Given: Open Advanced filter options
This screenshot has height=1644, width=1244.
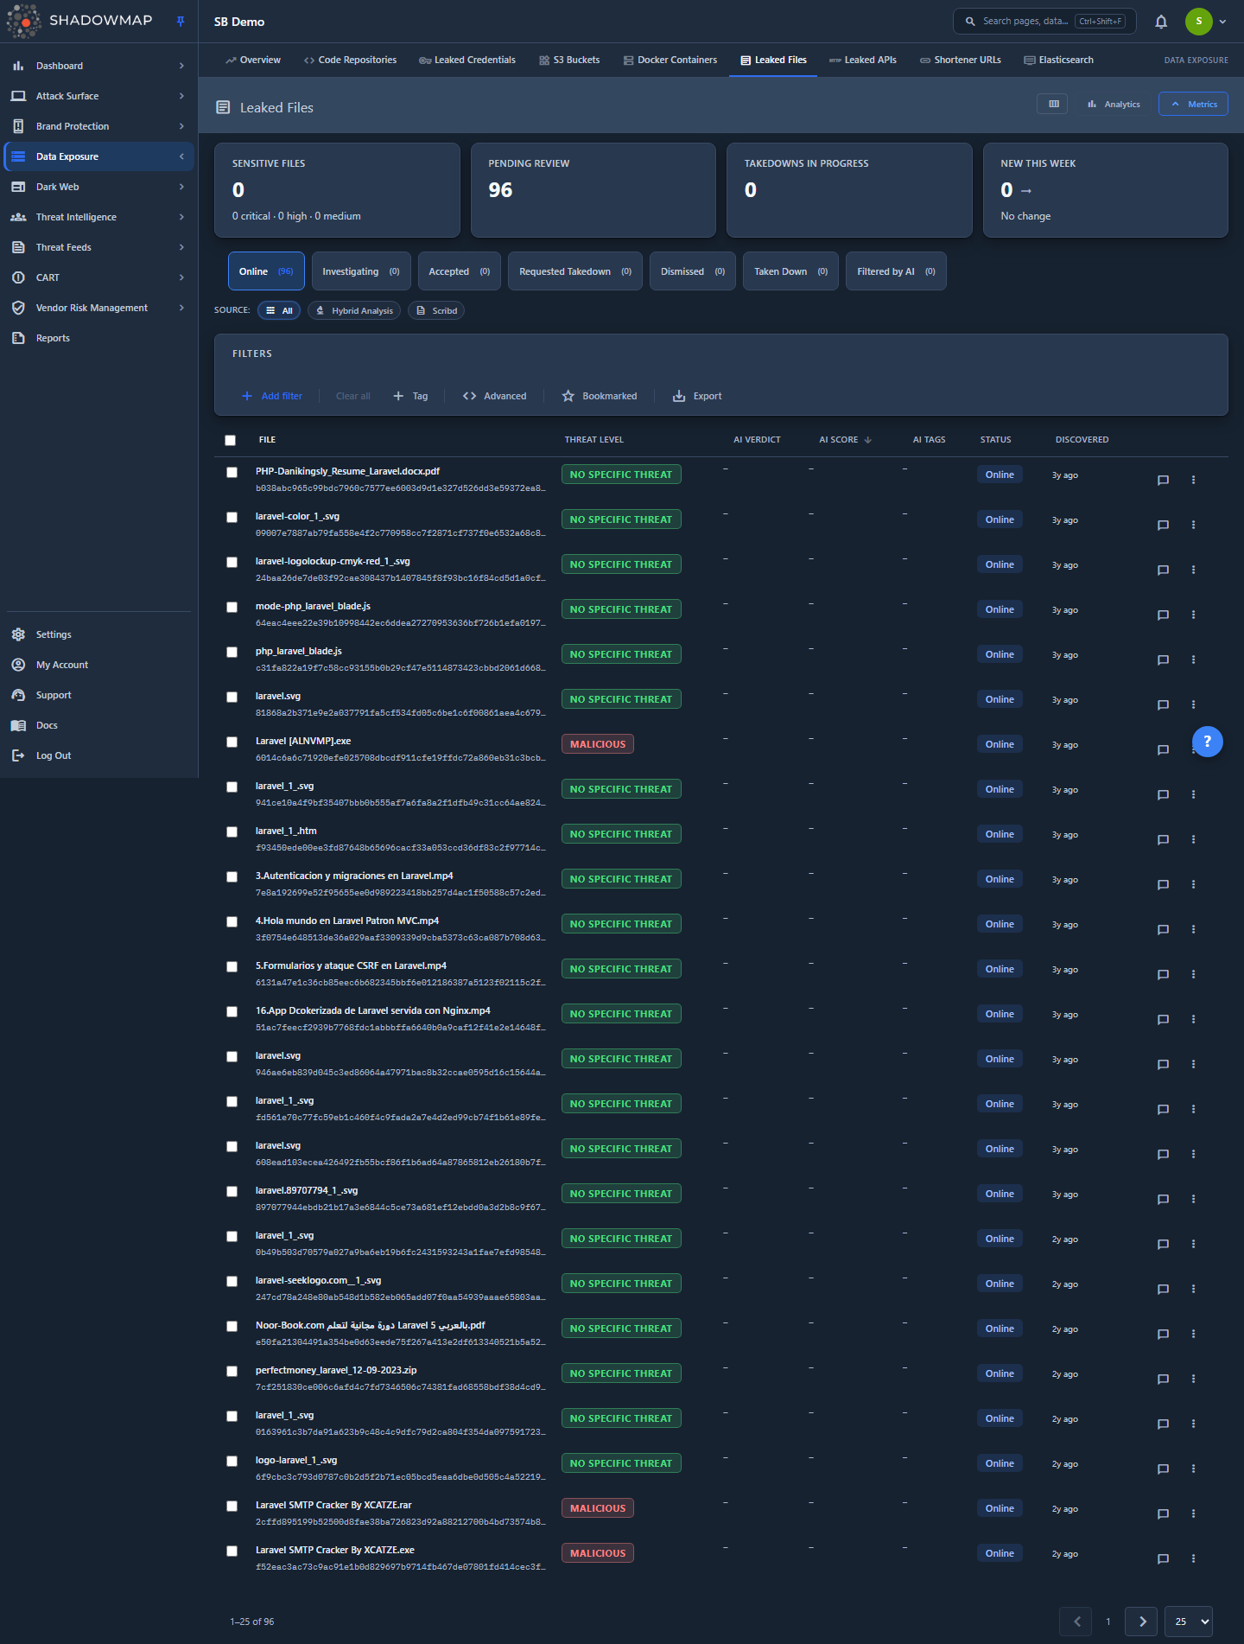Looking at the screenshot, I should pyautogui.click(x=495, y=396).
